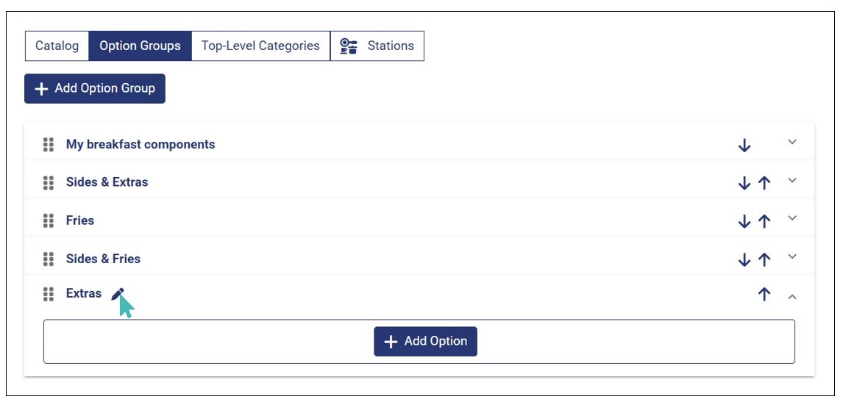Collapse the Extras option group
843x402 pixels.
click(x=792, y=297)
